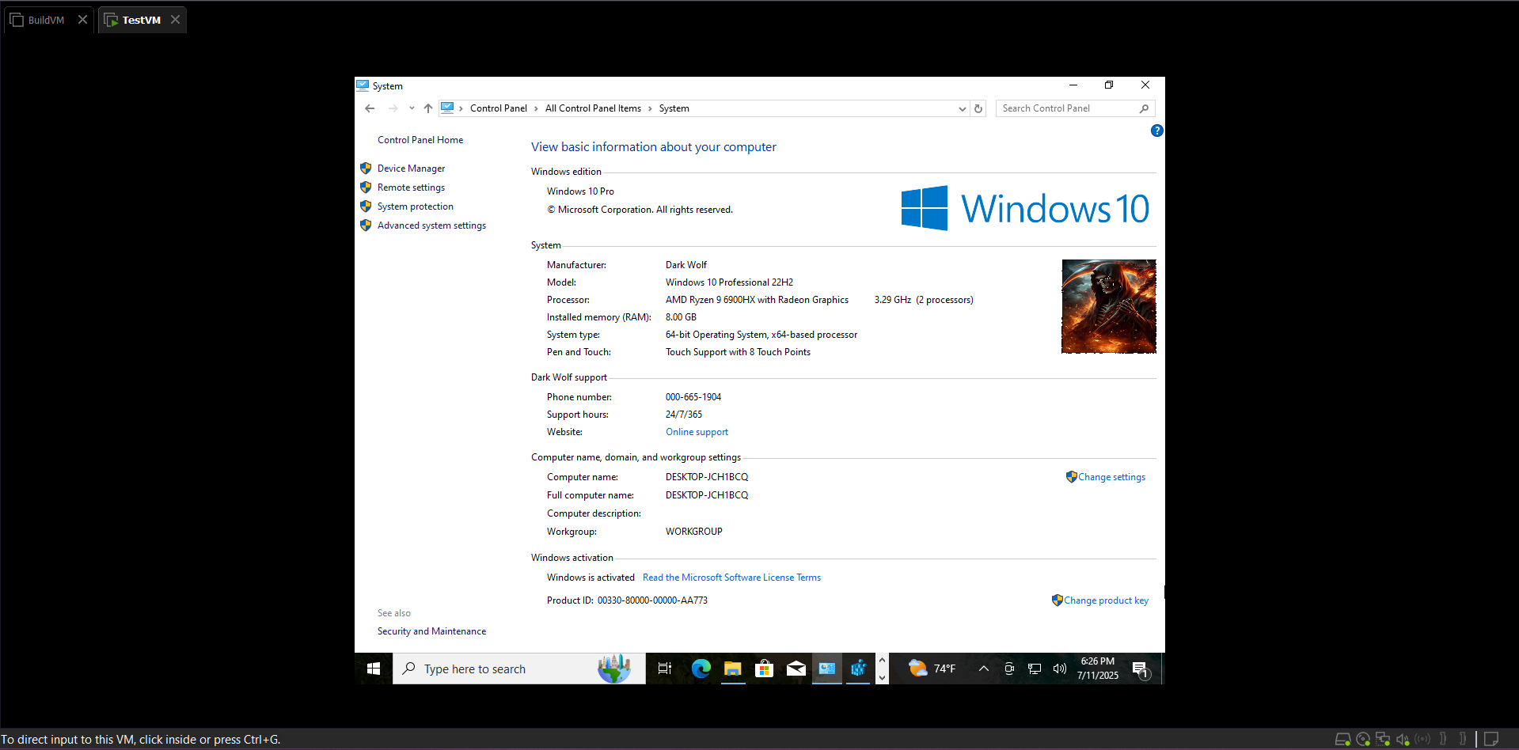Open Mail app from taskbar
The height and width of the screenshot is (750, 1519).
tap(796, 669)
